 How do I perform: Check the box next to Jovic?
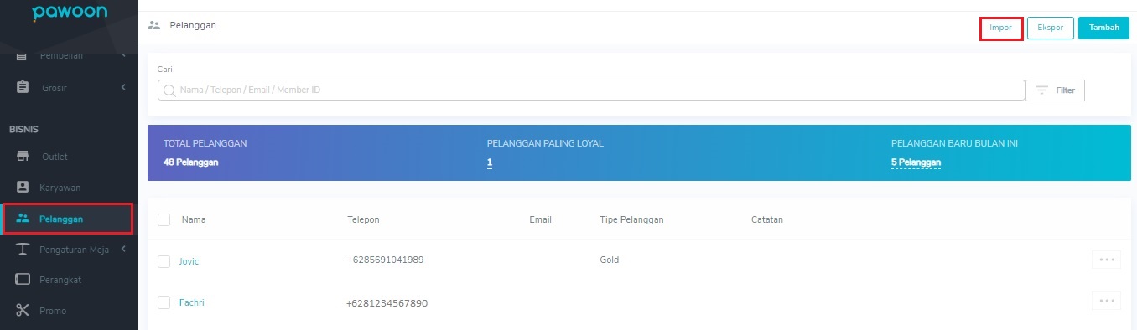(x=164, y=261)
